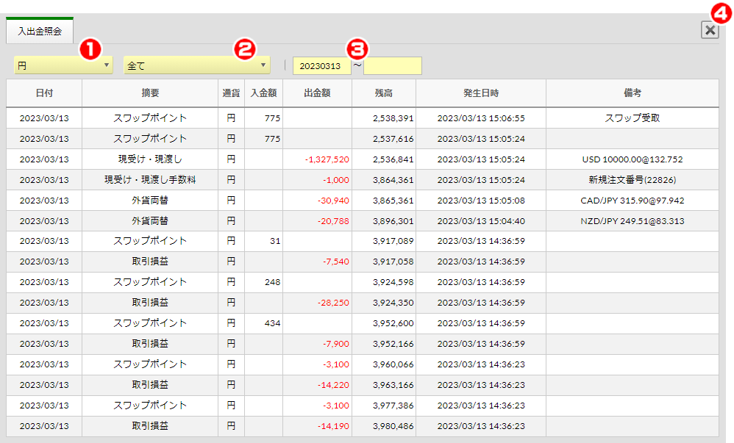Select the balance 3,864,361 cell
Image resolution: width=734 pixels, height=443 pixels.
pos(384,180)
